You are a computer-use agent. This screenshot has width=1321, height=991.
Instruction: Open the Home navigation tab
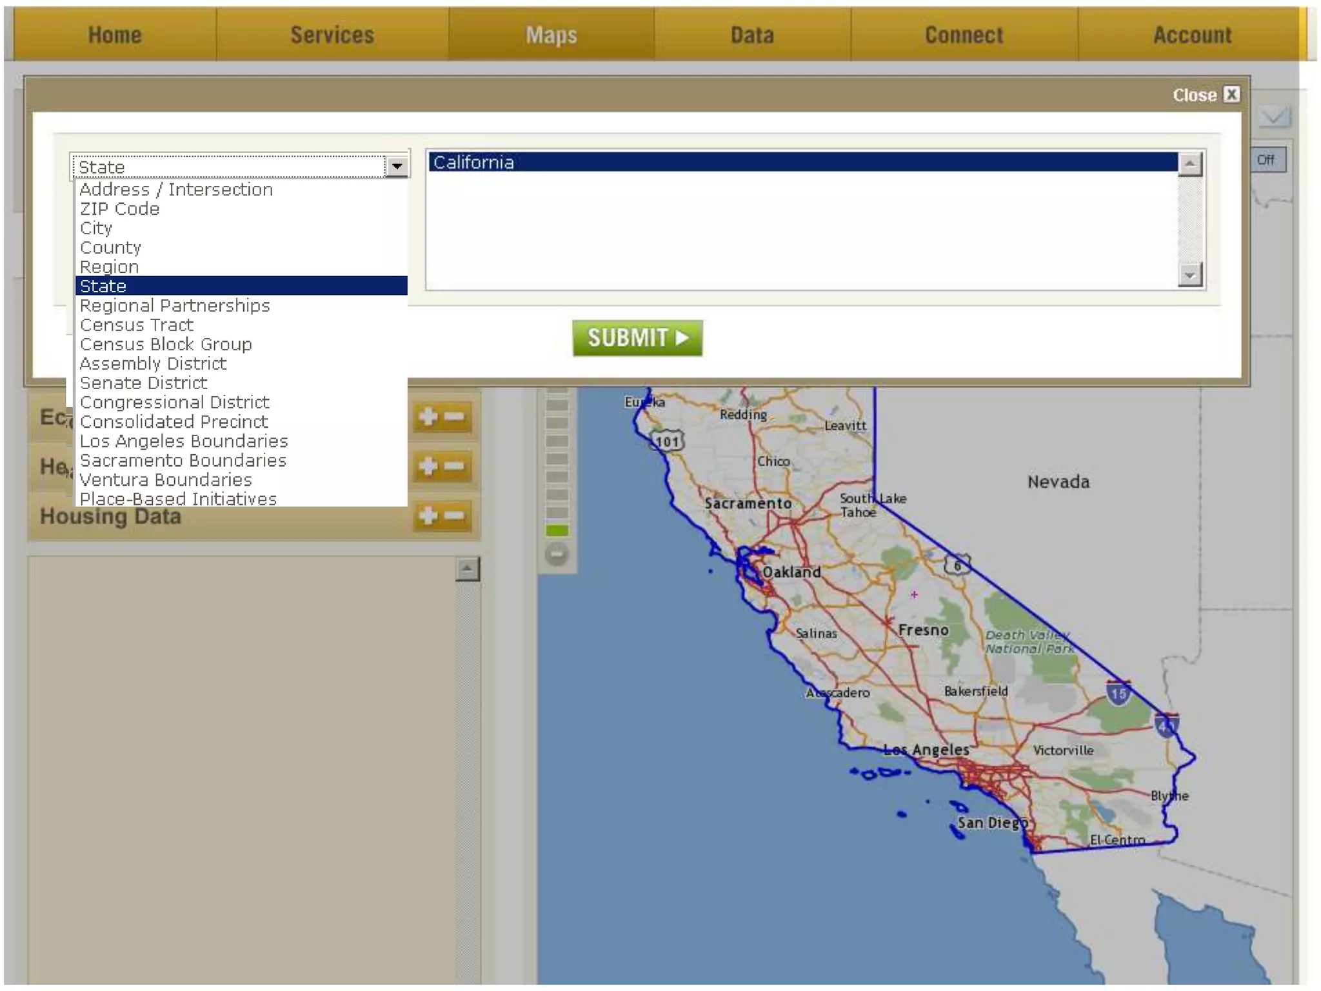tap(115, 35)
